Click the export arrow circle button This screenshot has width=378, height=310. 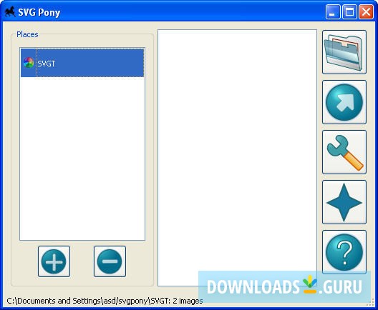[x=344, y=102]
